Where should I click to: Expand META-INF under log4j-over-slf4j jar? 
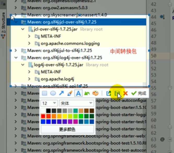29,72
